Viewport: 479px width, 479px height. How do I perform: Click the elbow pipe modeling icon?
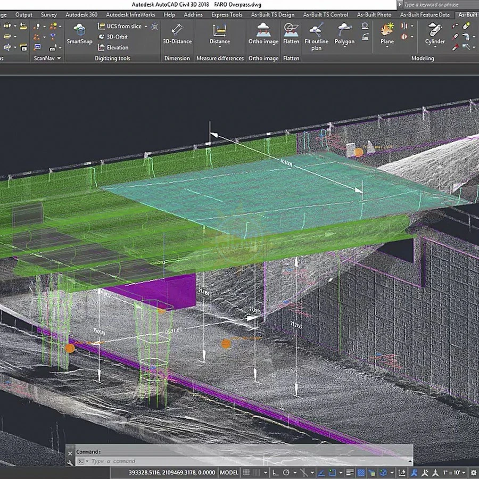pyautogui.click(x=466, y=37)
